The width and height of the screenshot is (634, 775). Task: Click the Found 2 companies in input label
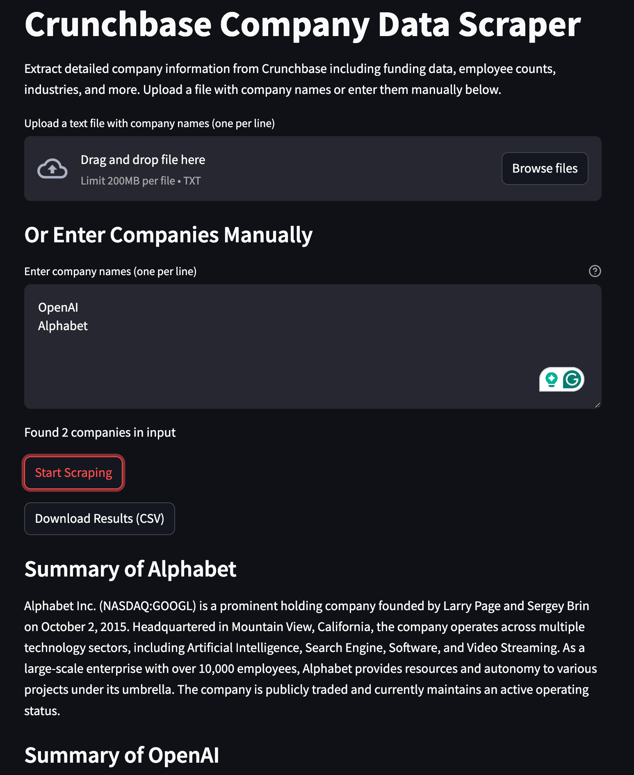pos(100,432)
